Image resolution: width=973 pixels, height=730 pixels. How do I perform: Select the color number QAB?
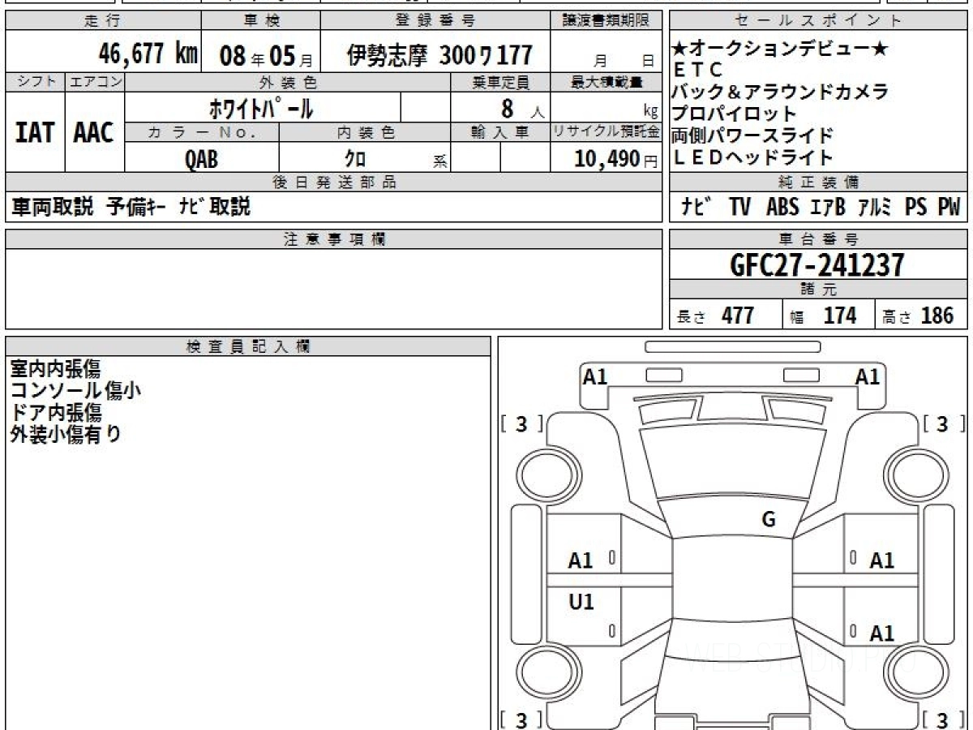tap(201, 160)
